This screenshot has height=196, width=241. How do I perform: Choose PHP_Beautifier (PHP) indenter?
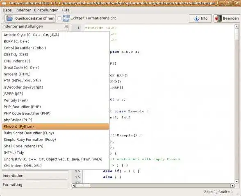tap(56, 107)
